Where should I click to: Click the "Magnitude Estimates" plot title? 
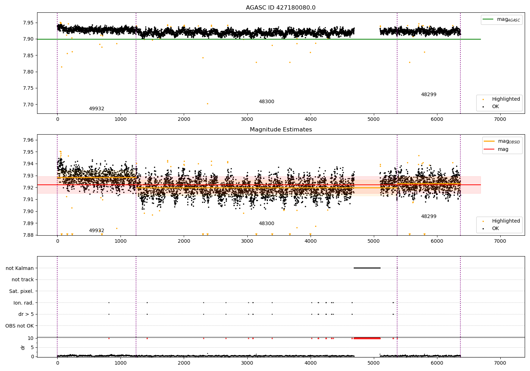(281, 130)
